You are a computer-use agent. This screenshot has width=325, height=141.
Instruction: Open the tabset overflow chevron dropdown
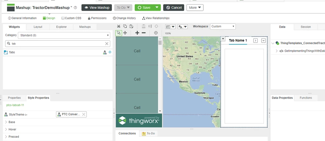[264, 41]
